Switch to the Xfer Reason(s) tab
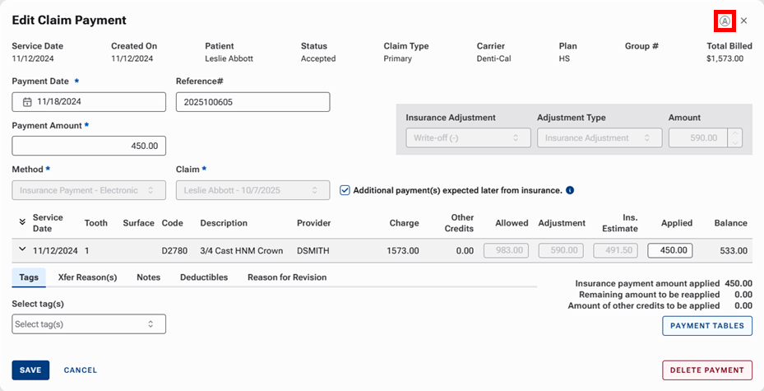Screen dimensions: 764x391 point(87,277)
